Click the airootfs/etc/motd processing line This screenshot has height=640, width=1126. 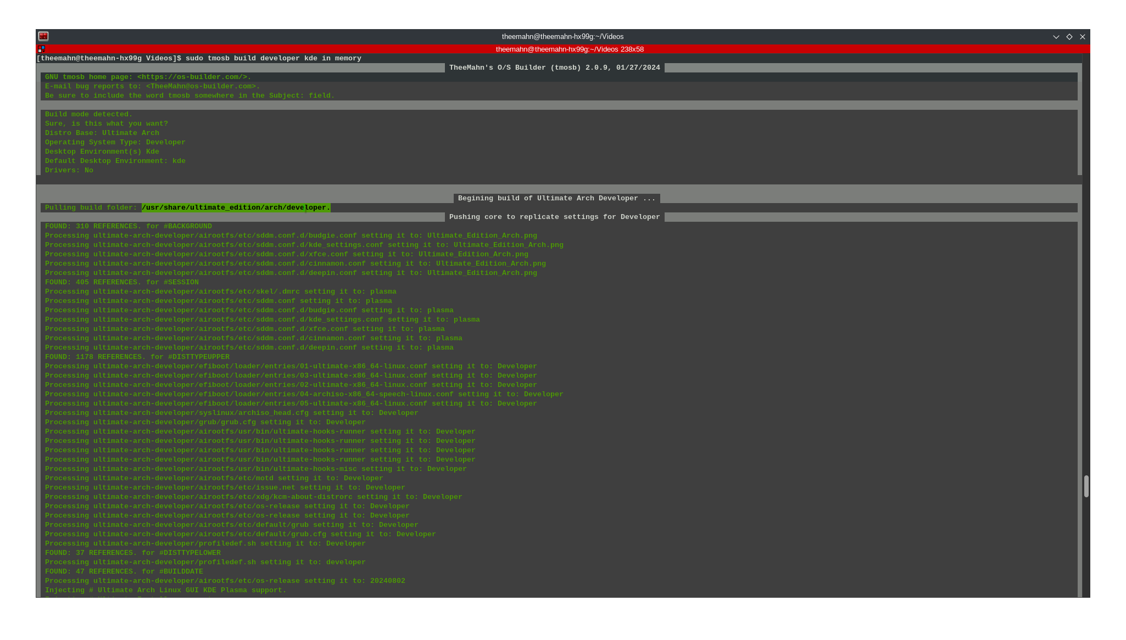pyautogui.click(x=214, y=478)
